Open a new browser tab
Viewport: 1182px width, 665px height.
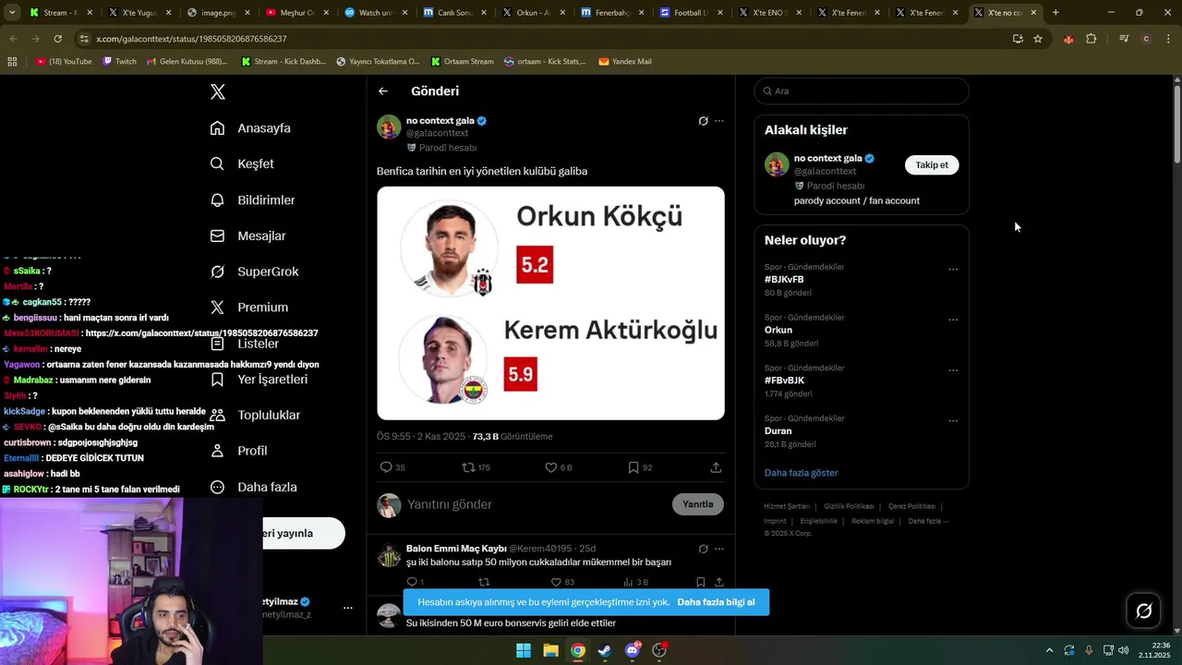tap(1055, 13)
